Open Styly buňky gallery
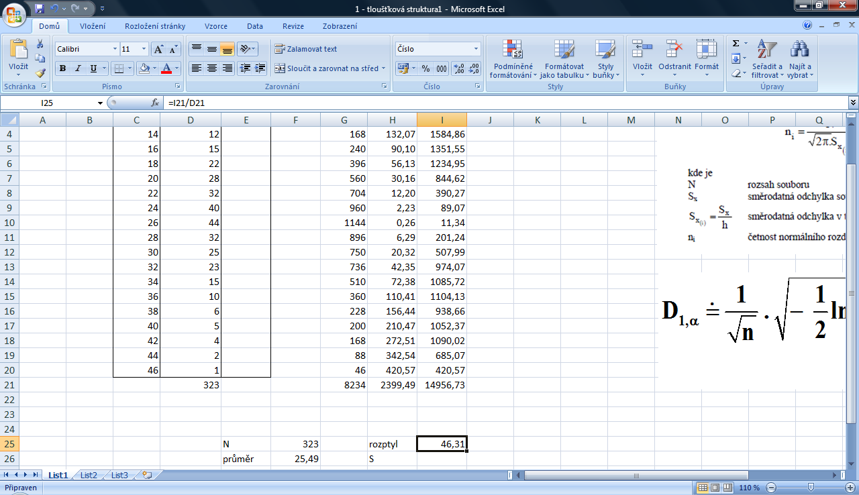Screen dimensions: 859x495 (605, 59)
